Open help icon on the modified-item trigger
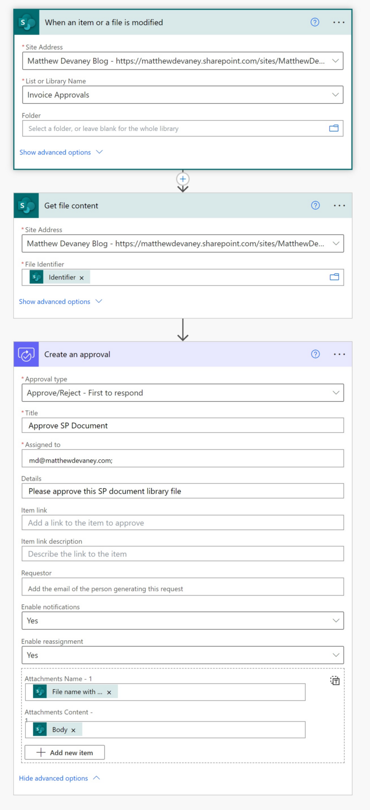370x810 pixels. (x=315, y=22)
